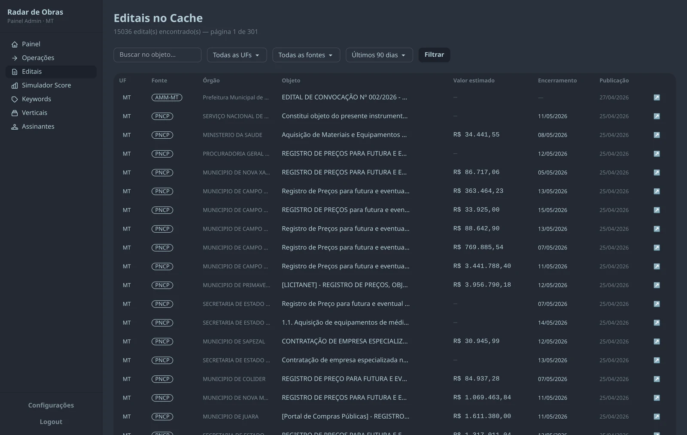Click closing date 08/05/2026

coord(553,135)
